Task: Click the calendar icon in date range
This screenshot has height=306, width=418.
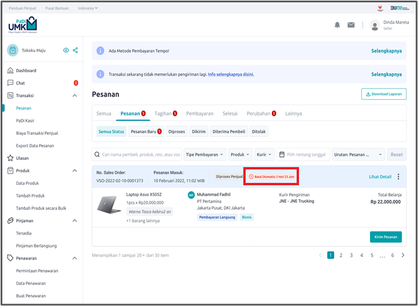Action: coord(282,155)
